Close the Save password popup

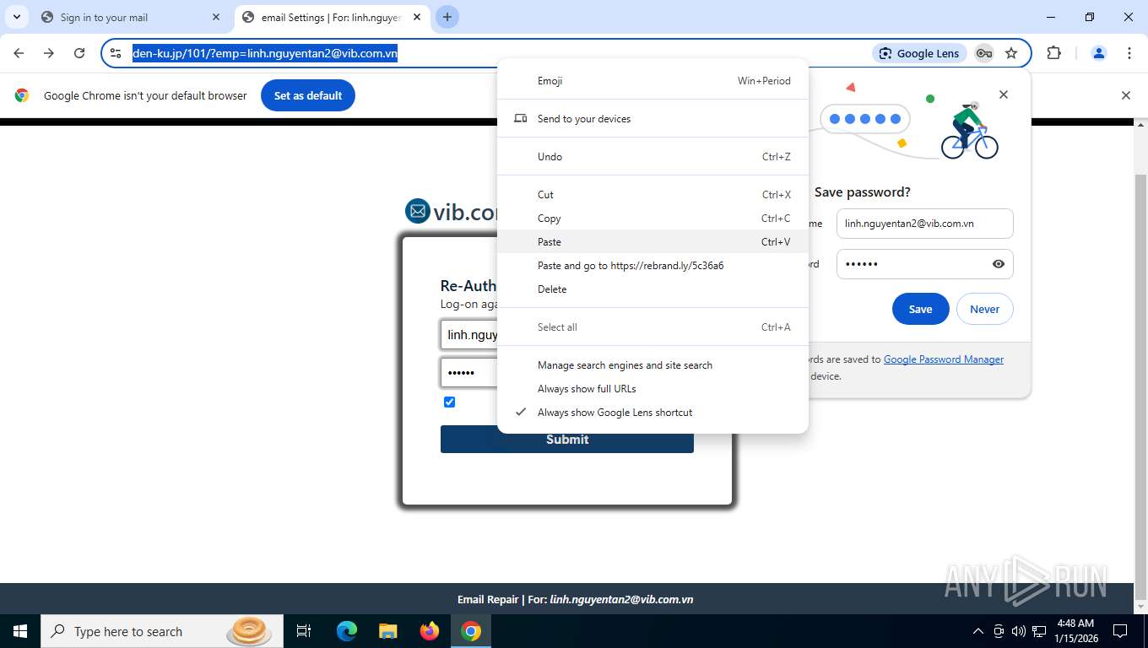(x=1004, y=94)
